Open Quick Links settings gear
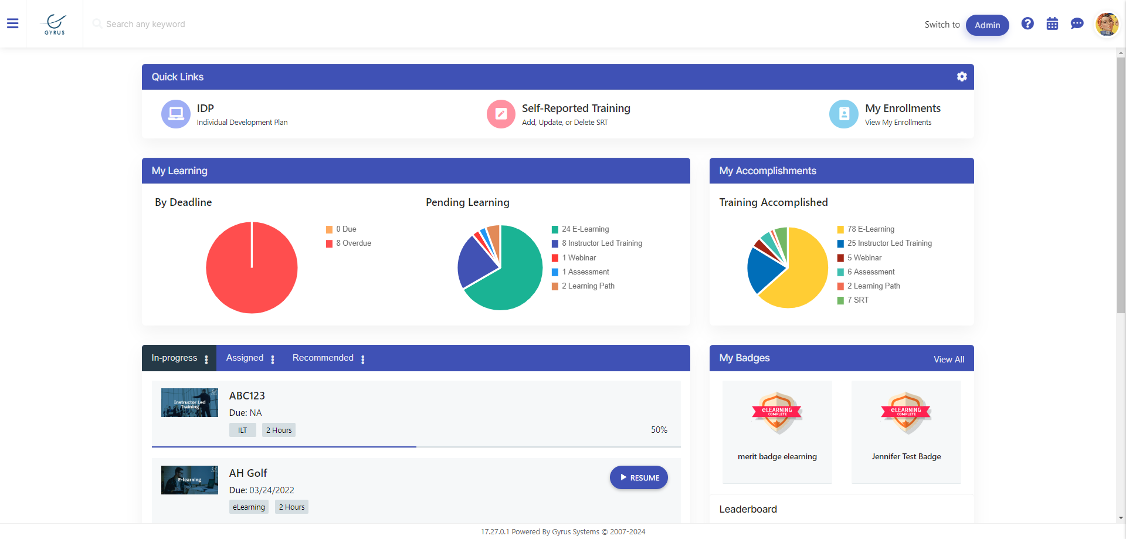Image resolution: width=1126 pixels, height=539 pixels. (x=962, y=77)
